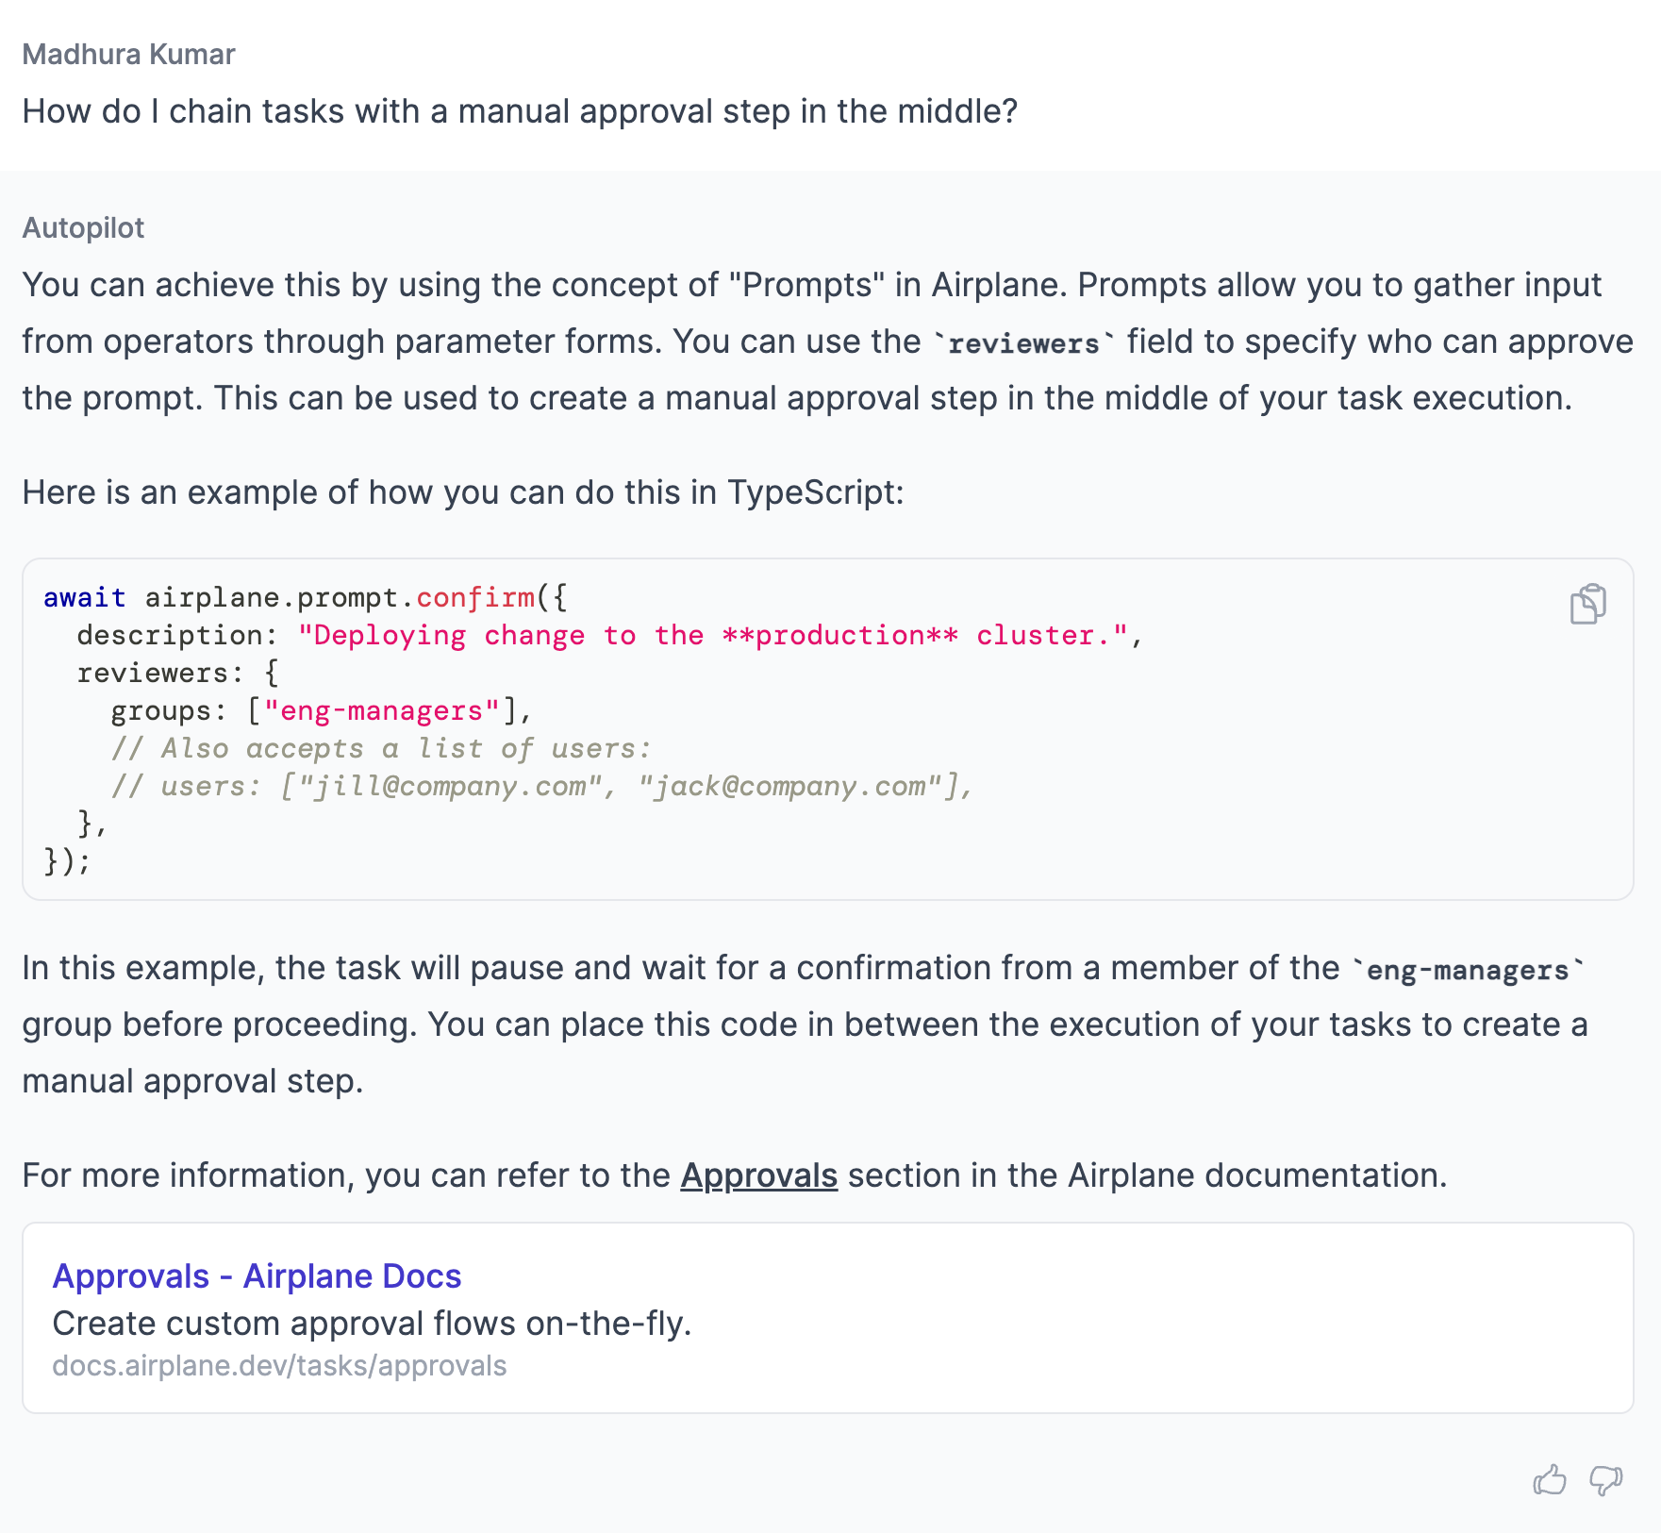Click the 'Madhura Kumar' author name

(128, 54)
